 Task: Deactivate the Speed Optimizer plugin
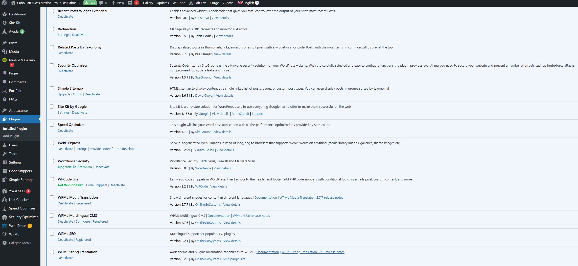pos(65,130)
